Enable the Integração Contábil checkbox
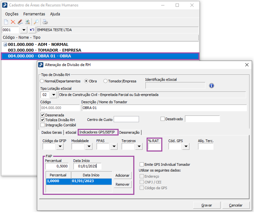The height and width of the screenshot is (213, 254). 43,125
